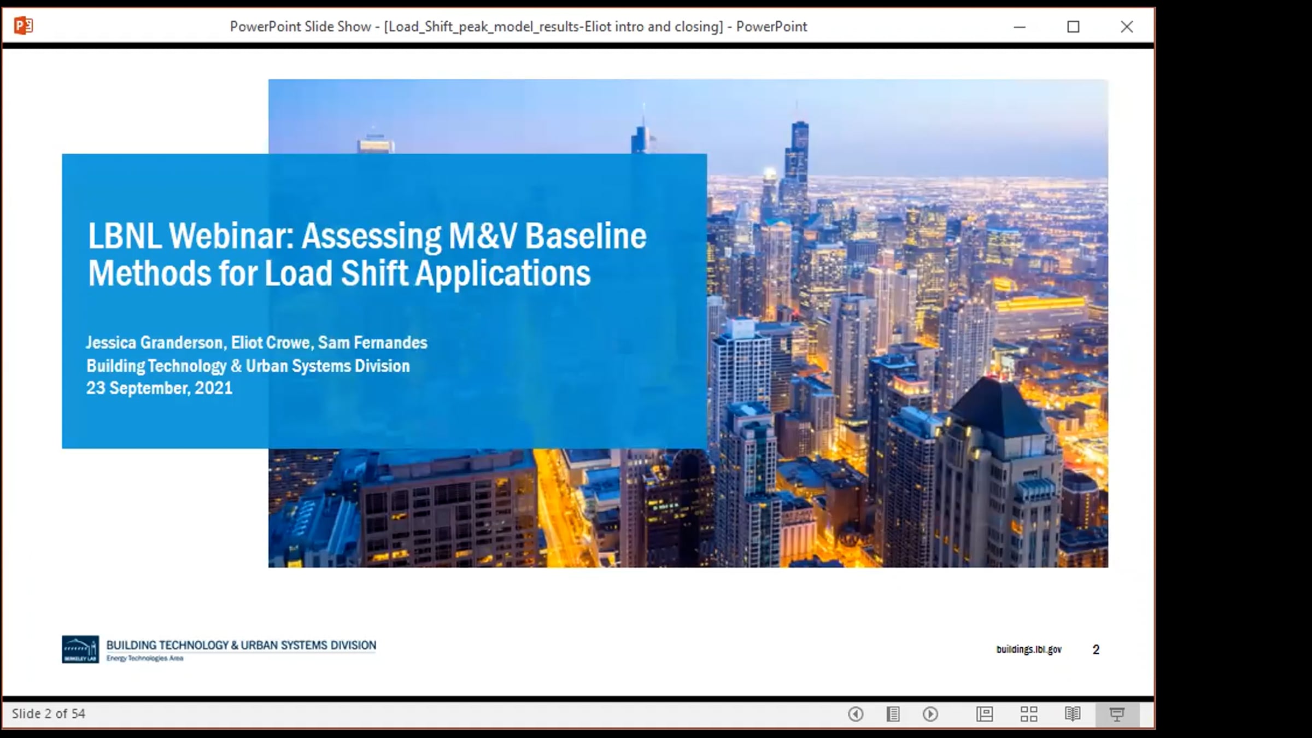
Task: Minimize the PowerPoint slide show window
Action: click(x=1020, y=26)
